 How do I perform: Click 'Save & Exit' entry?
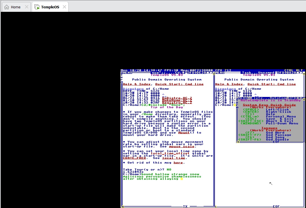pyautogui.click(x=280, y=119)
